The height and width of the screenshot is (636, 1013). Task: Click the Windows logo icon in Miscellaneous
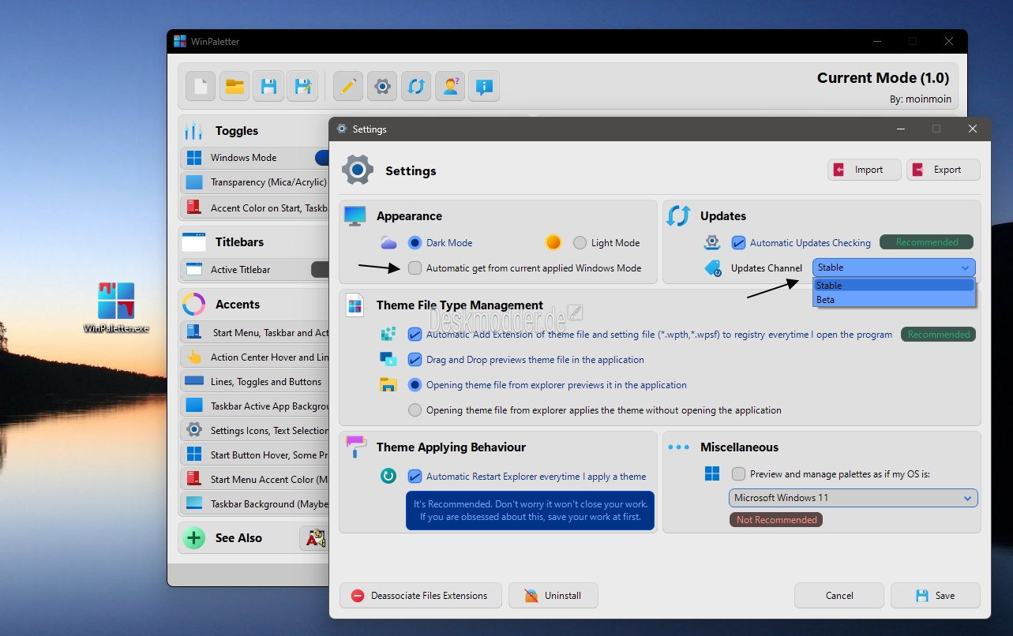(x=712, y=473)
